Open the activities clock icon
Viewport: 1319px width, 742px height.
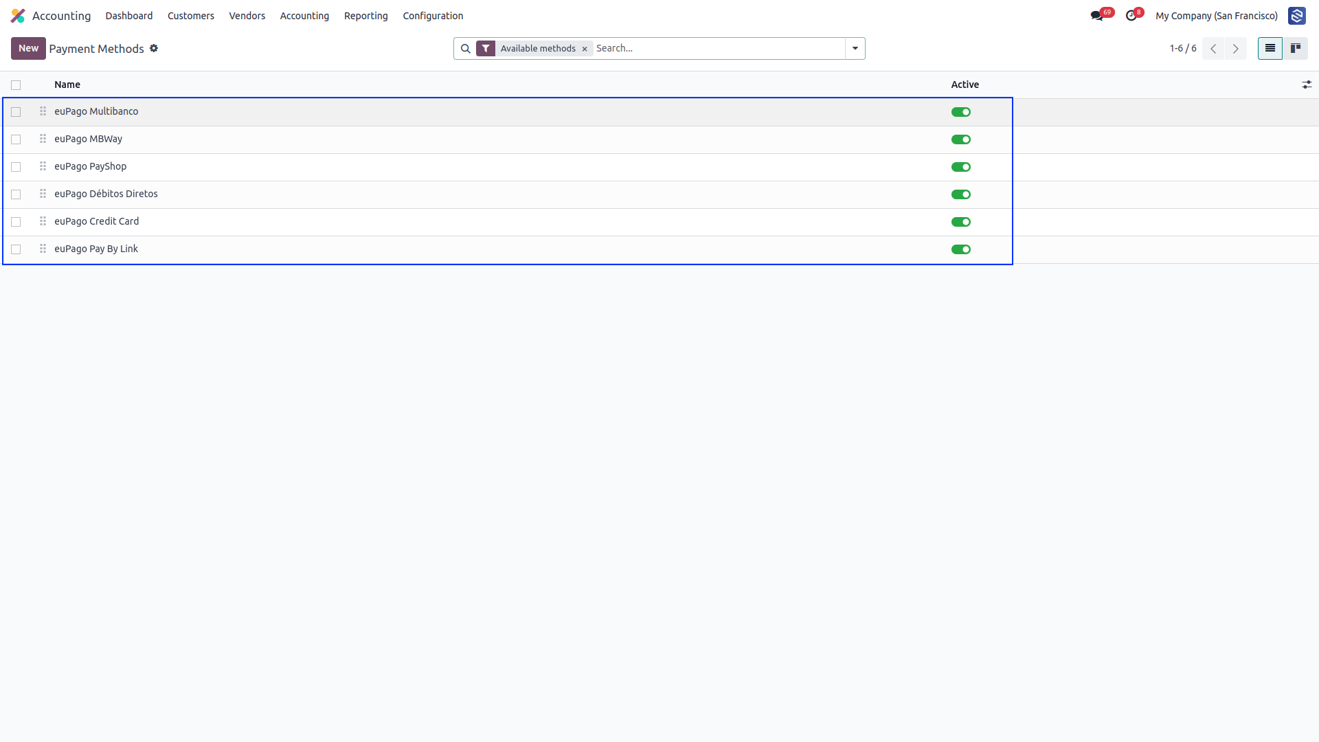(x=1131, y=16)
